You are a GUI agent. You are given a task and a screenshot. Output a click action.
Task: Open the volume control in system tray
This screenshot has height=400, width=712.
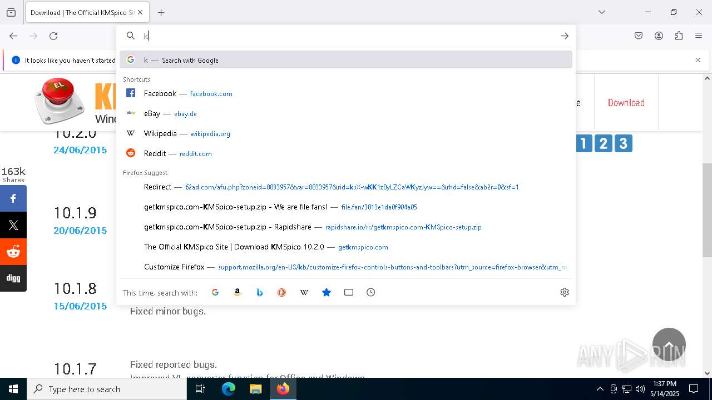pyautogui.click(x=640, y=389)
